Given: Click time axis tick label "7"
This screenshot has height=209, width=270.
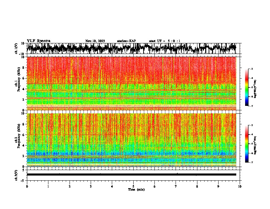Looking at the screenshot, I should (176, 186).
